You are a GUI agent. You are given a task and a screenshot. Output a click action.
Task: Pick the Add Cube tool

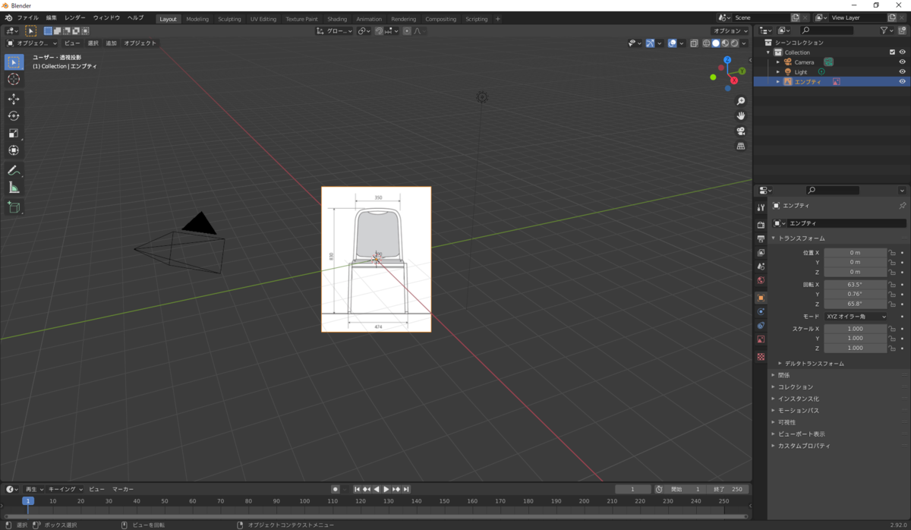coord(14,207)
